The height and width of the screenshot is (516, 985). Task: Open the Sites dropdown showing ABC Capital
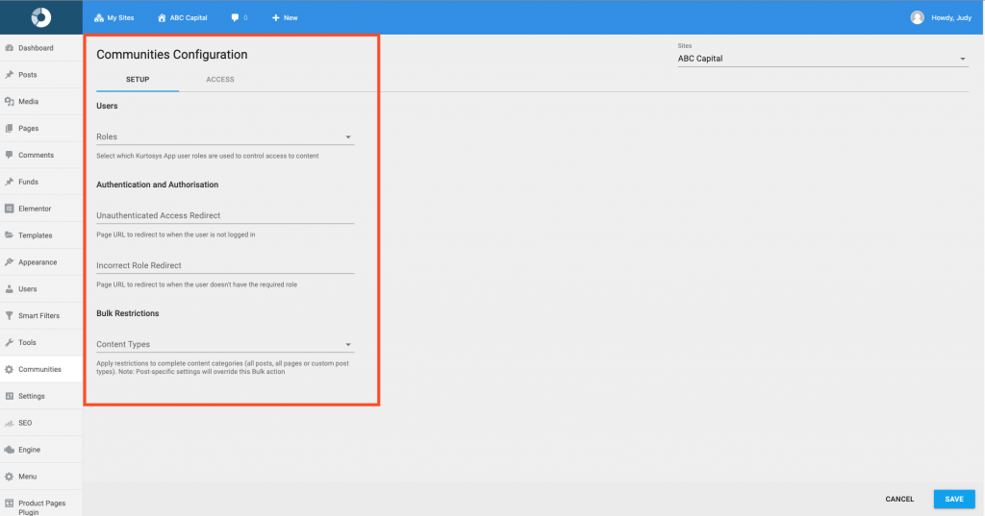823,59
